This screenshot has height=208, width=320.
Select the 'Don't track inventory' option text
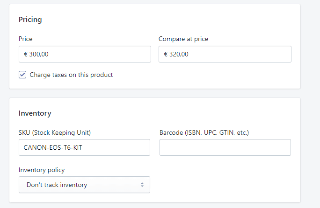tap(57, 185)
